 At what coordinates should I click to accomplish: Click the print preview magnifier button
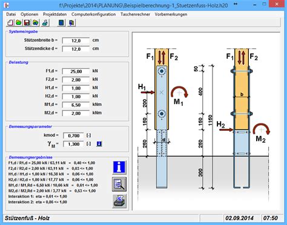pos(119,184)
